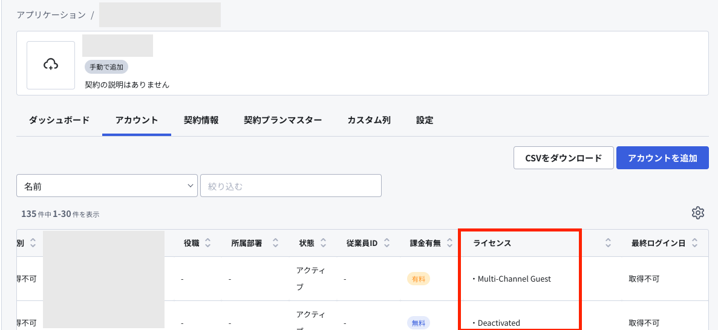Click the 135件中1-30件を表示 count text
The width and height of the screenshot is (718, 330).
(x=60, y=214)
